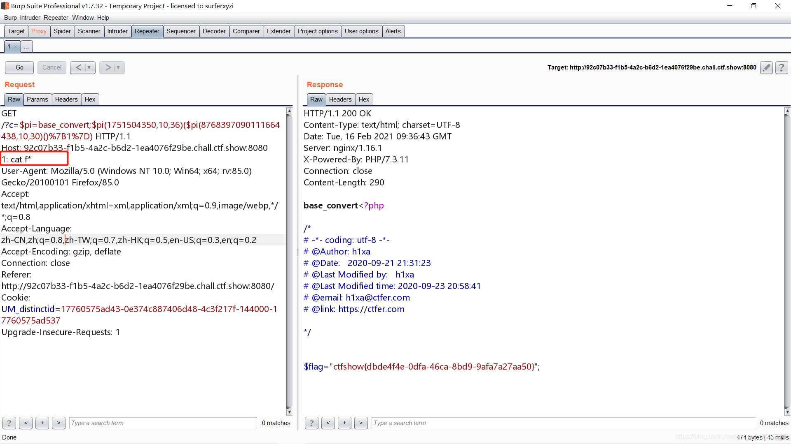Open forward history dropdown arrow
Screen dimensions: 791x444
tap(118, 67)
